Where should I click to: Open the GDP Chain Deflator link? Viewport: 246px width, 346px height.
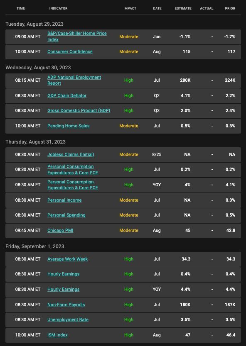tap(67, 95)
